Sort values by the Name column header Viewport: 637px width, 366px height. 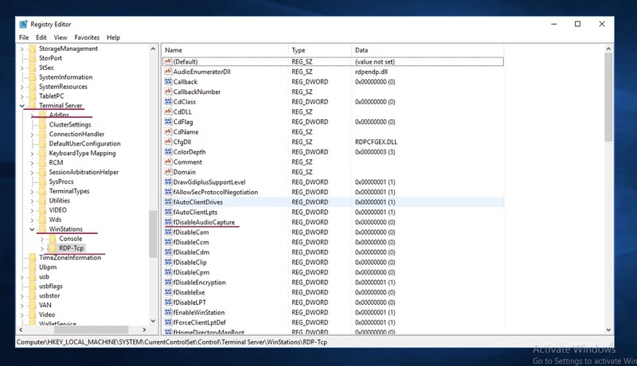225,50
